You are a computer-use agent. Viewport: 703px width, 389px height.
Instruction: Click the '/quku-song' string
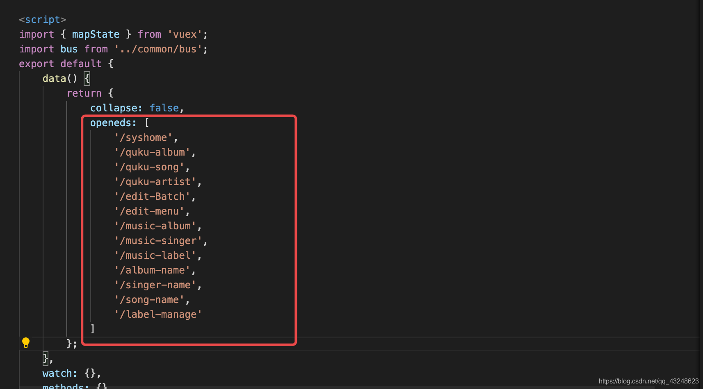tap(149, 167)
